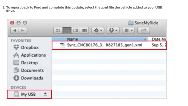
Task: Click the xml file's document icon
Action: pos(62,45)
